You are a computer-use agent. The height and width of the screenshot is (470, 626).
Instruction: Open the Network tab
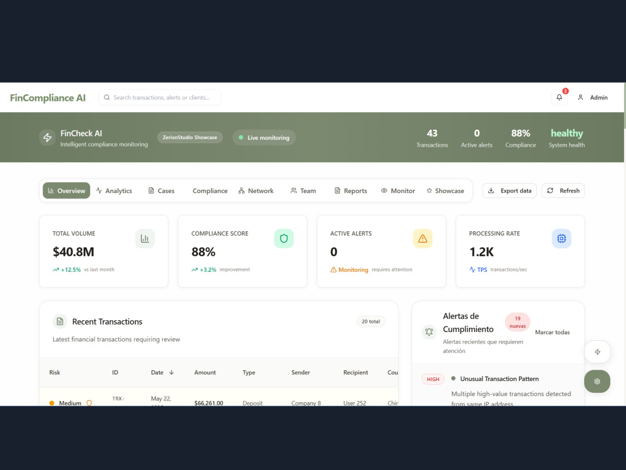pos(256,191)
